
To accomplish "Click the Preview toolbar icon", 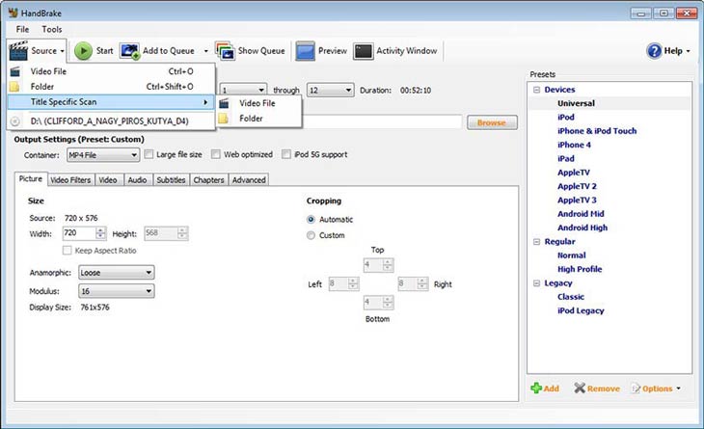I will pos(305,51).
